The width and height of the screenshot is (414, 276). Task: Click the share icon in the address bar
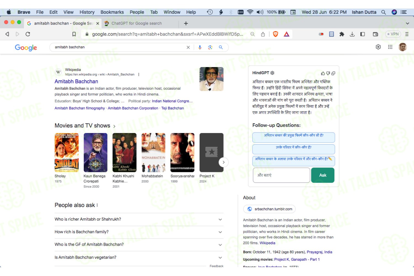263,34
